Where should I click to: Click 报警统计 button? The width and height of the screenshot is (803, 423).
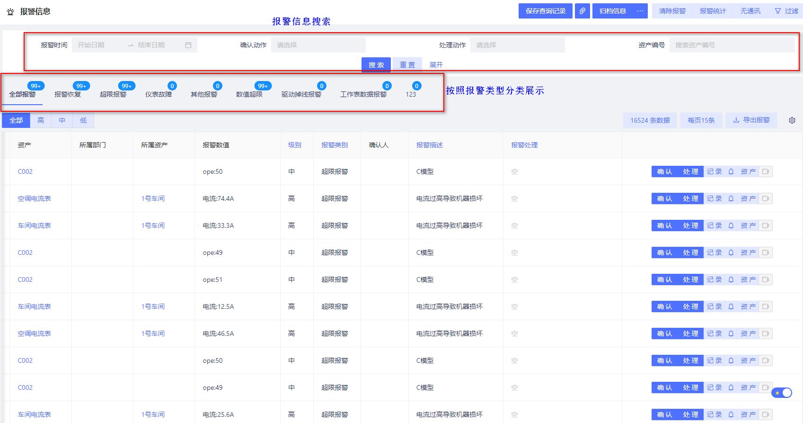click(x=713, y=11)
